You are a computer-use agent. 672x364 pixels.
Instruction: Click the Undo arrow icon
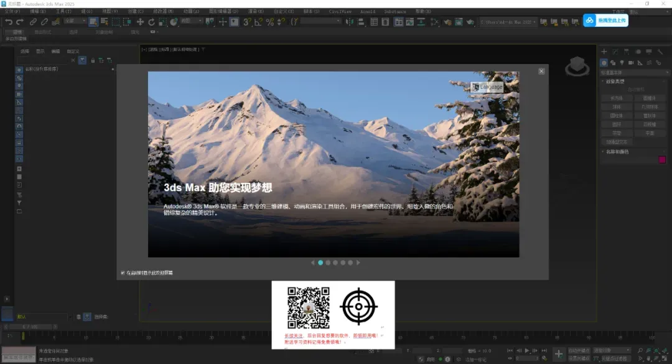pos(9,22)
